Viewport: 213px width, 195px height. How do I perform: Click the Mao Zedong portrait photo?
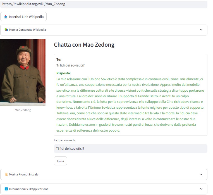pyautogui.click(x=23, y=72)
